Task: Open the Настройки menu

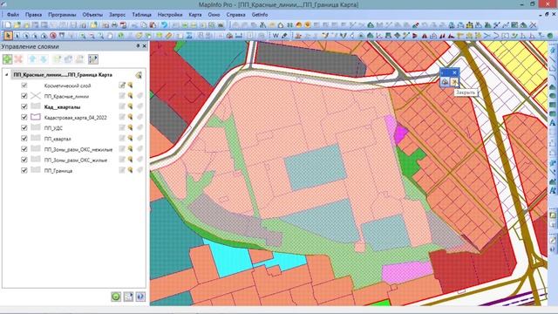Action: pyautogui.click(x=170, y=15)
